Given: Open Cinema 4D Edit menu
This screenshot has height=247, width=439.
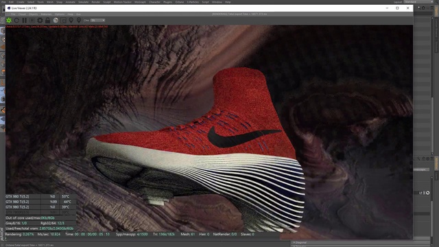Looking at the screenshot, I should [11, 2].
